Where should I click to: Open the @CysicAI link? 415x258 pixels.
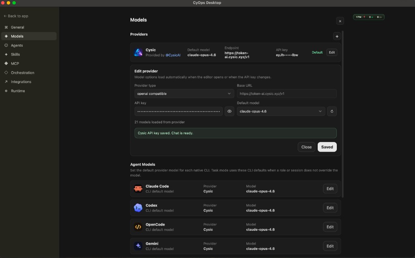tap(173, 55)
